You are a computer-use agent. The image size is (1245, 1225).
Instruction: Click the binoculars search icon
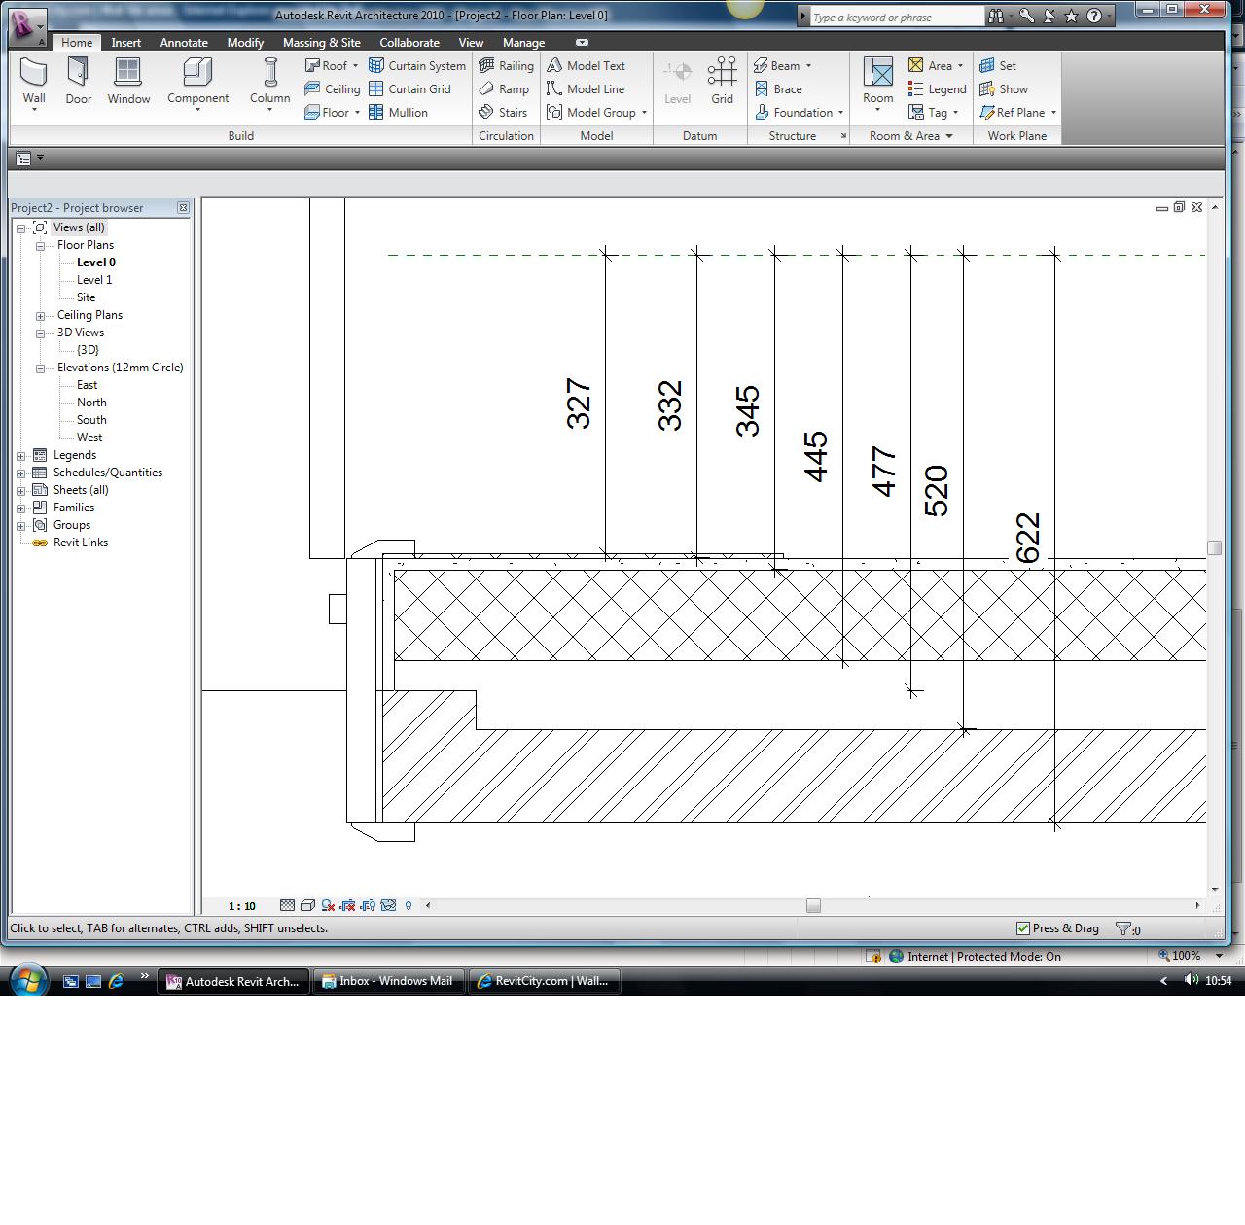tap(996, 17)
